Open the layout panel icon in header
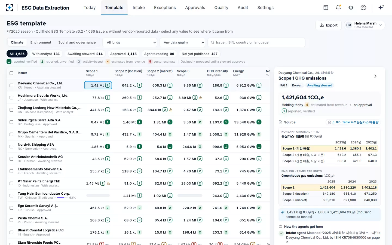Screen dimensions: 392x245 326,8
